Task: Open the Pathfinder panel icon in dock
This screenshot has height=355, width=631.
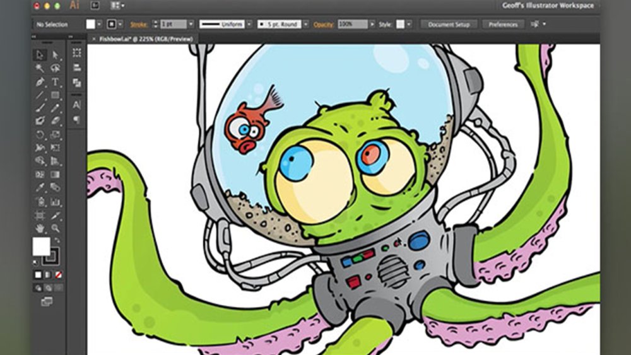Action: [76, 83]
